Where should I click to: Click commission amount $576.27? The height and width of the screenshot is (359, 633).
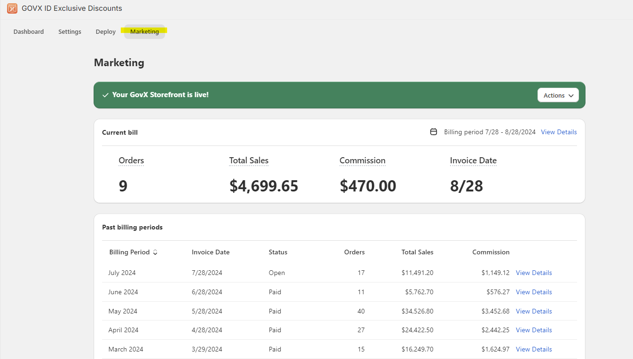pos(498,292)
